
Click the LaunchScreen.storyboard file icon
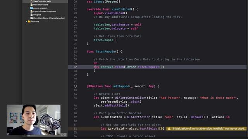click(31, 11)
